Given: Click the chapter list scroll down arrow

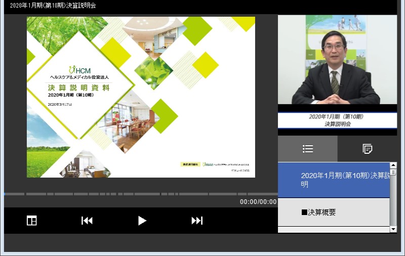Looking at the screenshot, I should click(x=393, y=229).
